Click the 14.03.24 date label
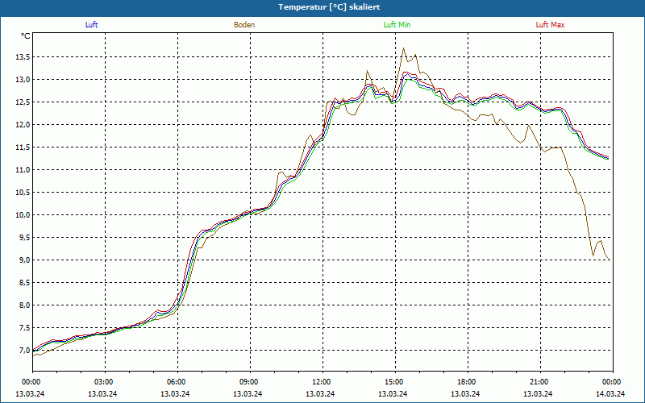 610,393
